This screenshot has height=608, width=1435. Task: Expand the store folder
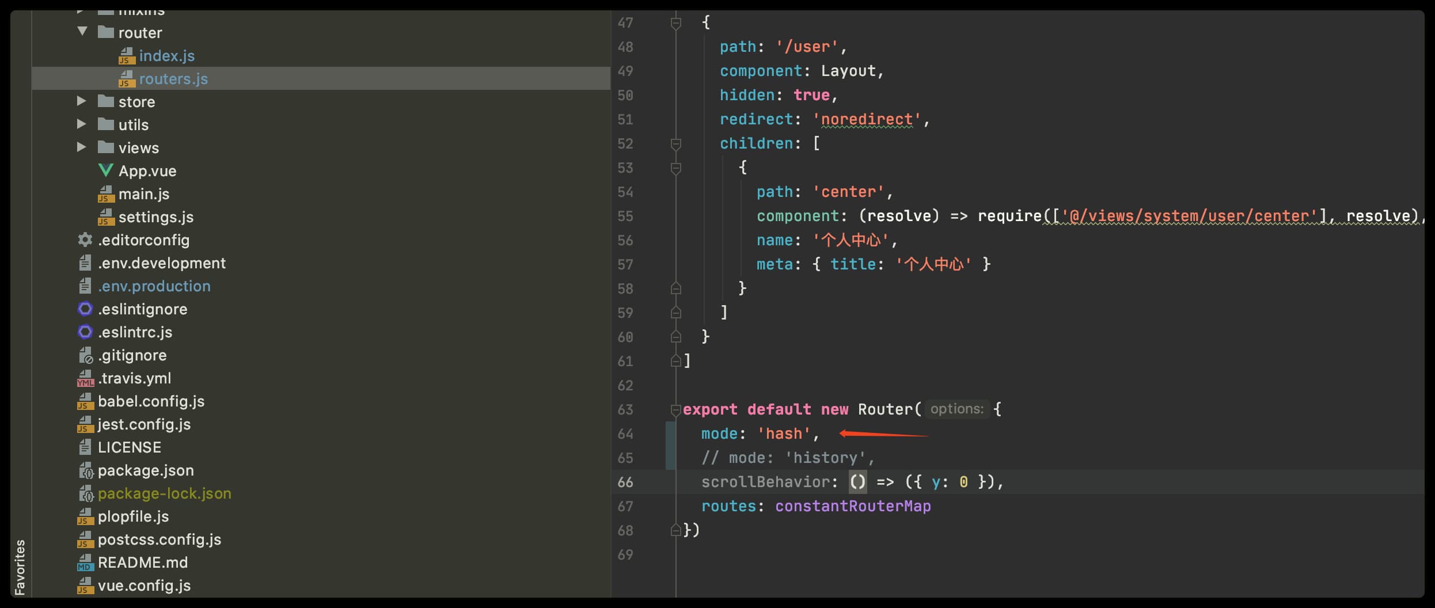82,101
